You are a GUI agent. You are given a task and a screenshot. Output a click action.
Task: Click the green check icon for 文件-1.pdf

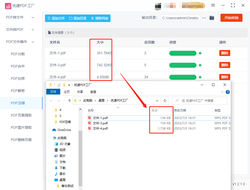[x=200, y=53]
